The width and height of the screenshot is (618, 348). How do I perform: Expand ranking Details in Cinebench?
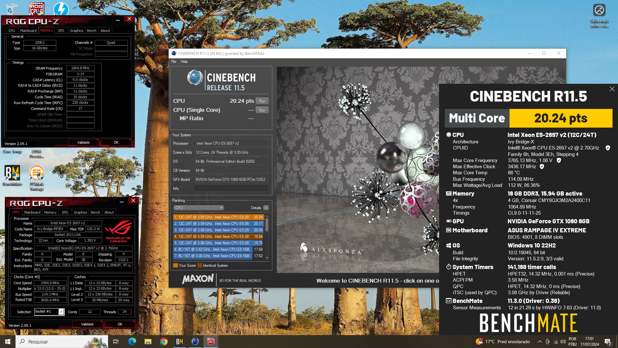(266, 208)
